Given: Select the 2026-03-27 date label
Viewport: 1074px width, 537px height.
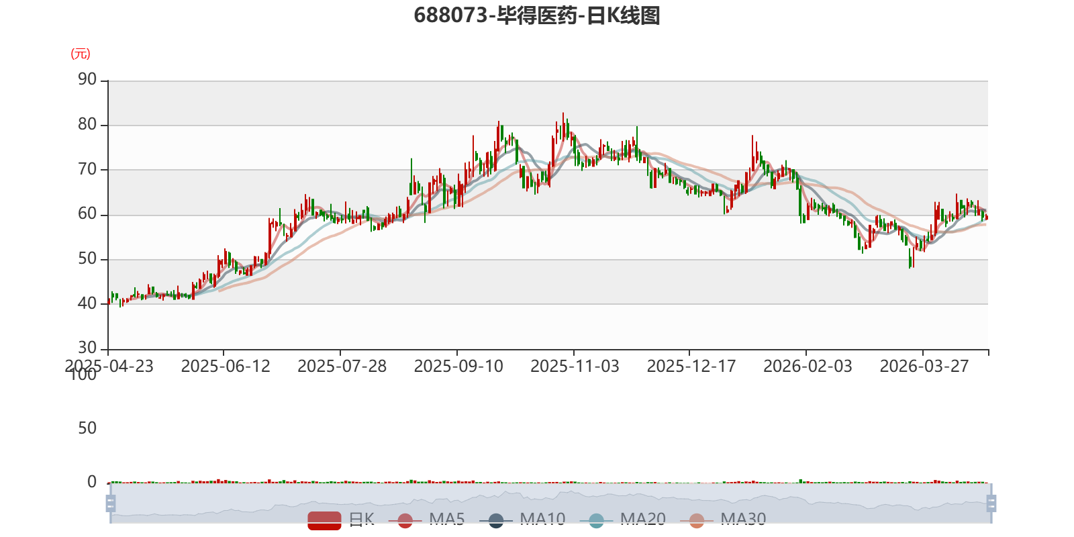Looking at the screenshot, I should click(924, 367).
